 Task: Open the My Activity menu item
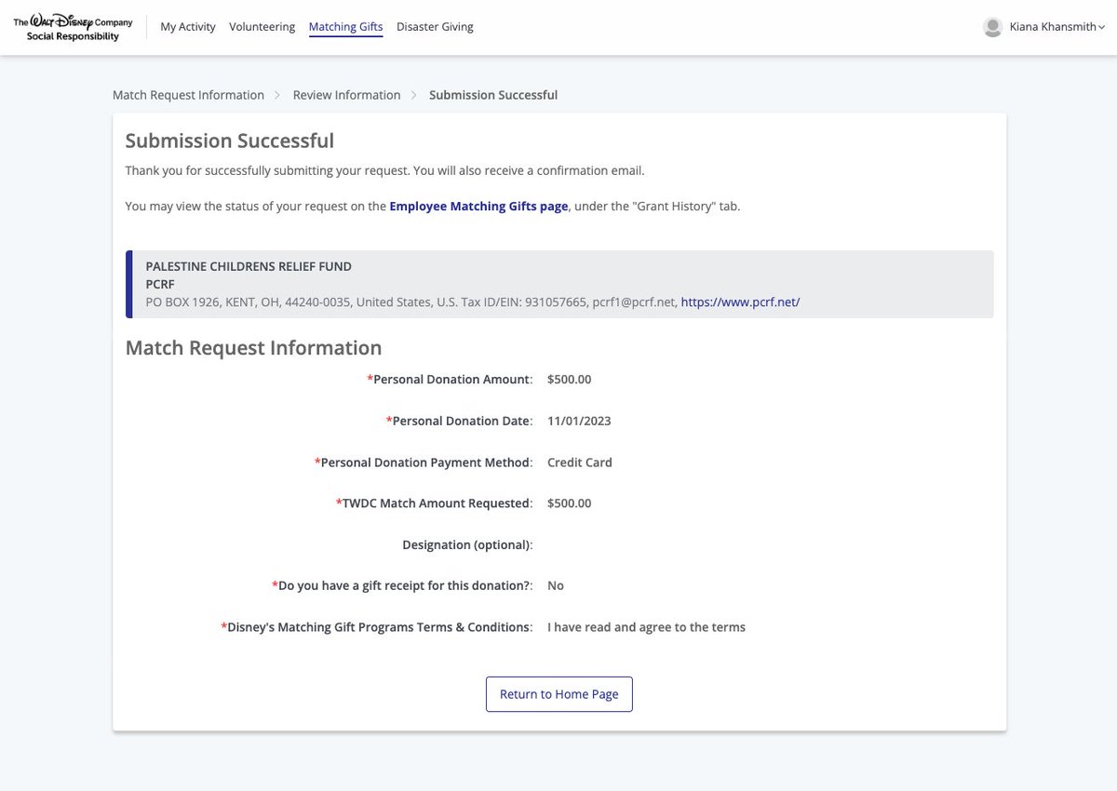(188, 27)
